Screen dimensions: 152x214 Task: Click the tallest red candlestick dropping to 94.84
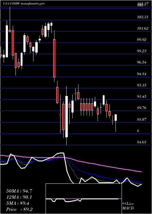point(54,58)
